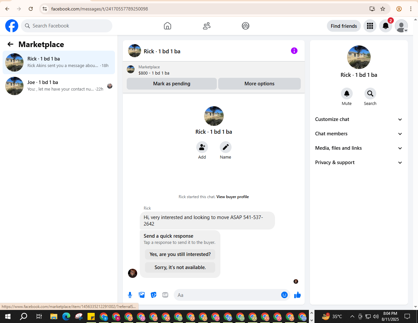Viewport: 418px width, 323px height.
Task: Open Sticky Notes from taskbar
Action: click(x=91, y=316)
